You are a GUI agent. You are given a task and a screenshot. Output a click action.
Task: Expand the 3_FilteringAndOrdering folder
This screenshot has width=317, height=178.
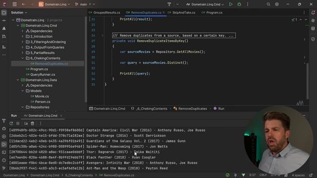click(x=22, y=42)
